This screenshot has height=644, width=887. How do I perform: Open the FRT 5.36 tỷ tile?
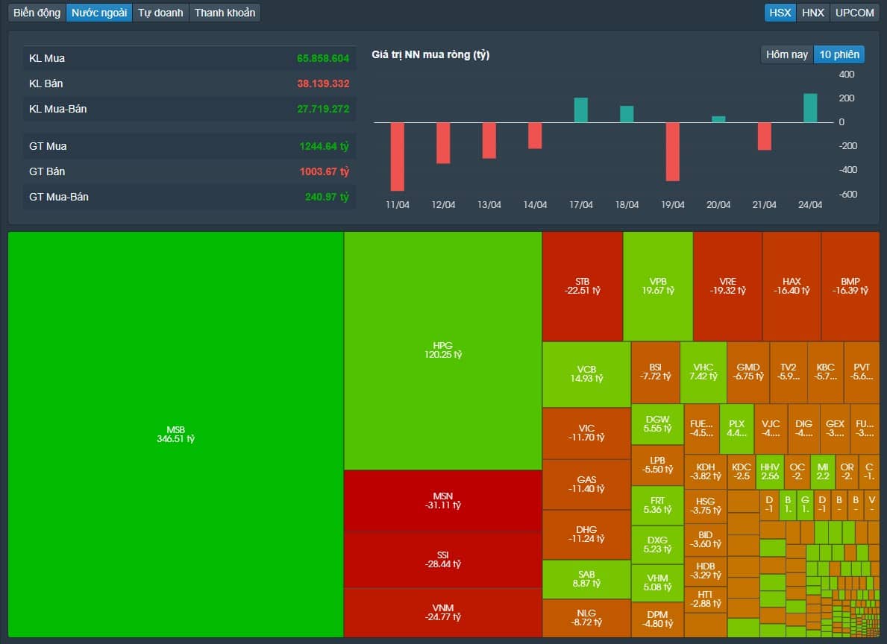tap(657, 505)
